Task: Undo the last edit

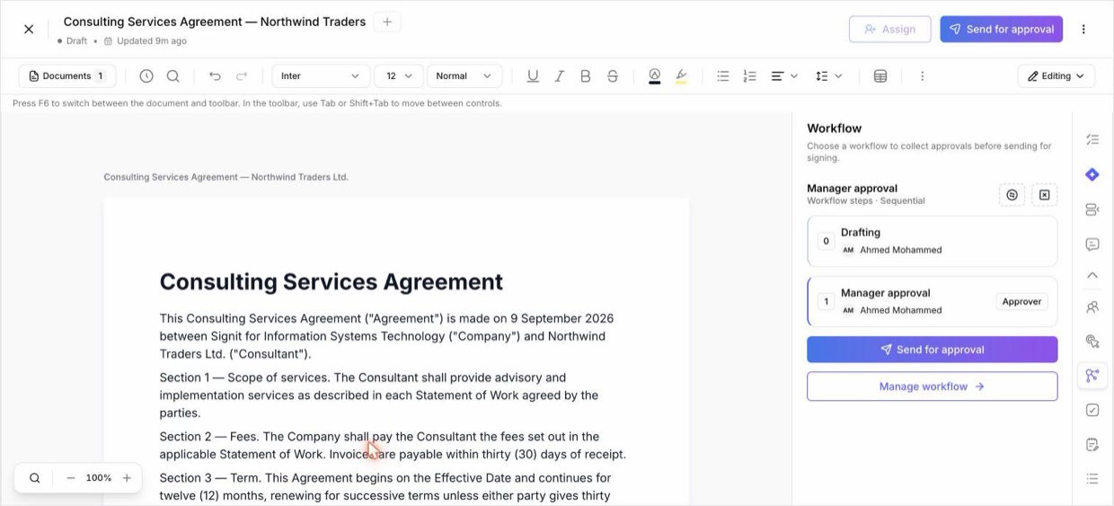Action: coord(215,76)
